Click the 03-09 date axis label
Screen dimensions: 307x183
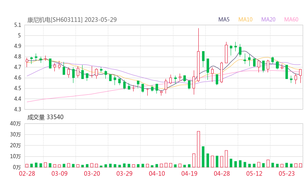(x=59, y=173)
